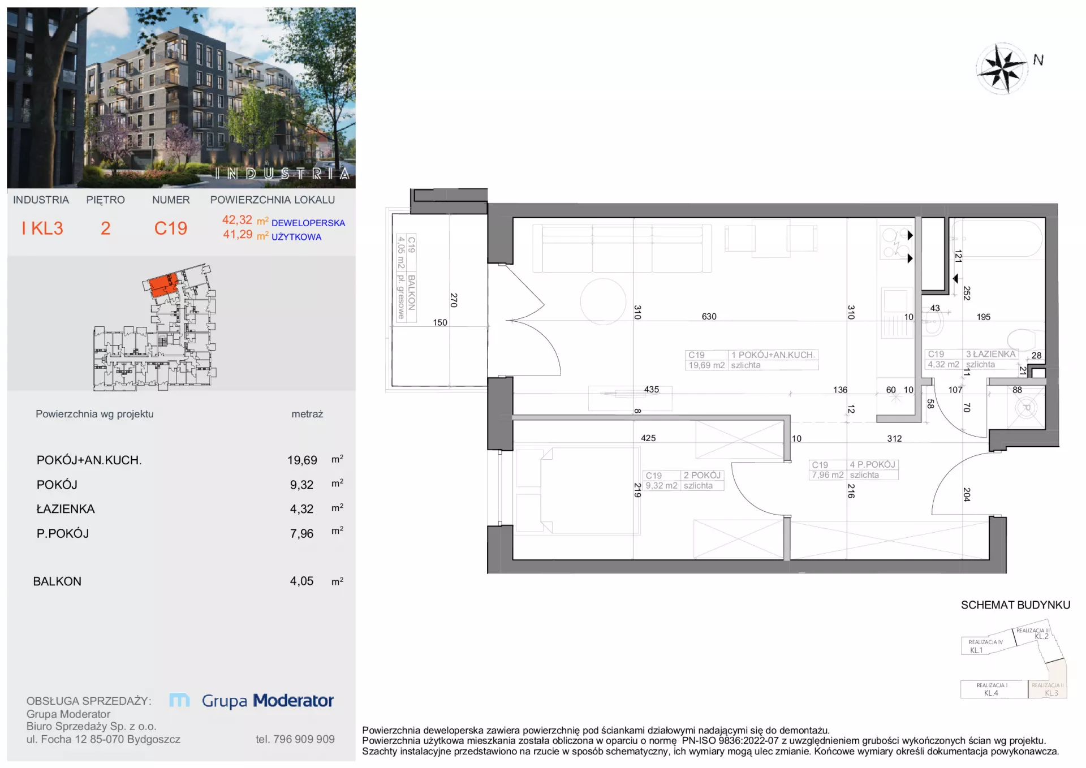Click the north compass rose icon
This screenshot has height=768, width=1086.
1002,68
